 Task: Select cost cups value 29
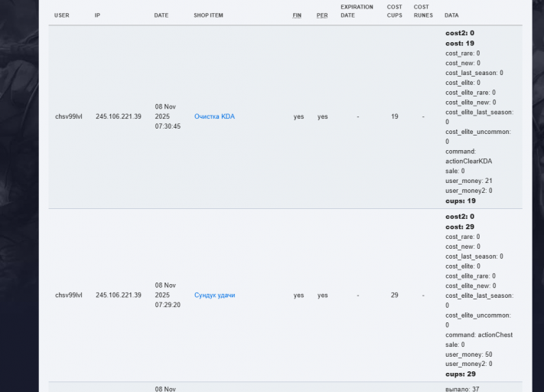pyautogui.click(x=395, y=295)
